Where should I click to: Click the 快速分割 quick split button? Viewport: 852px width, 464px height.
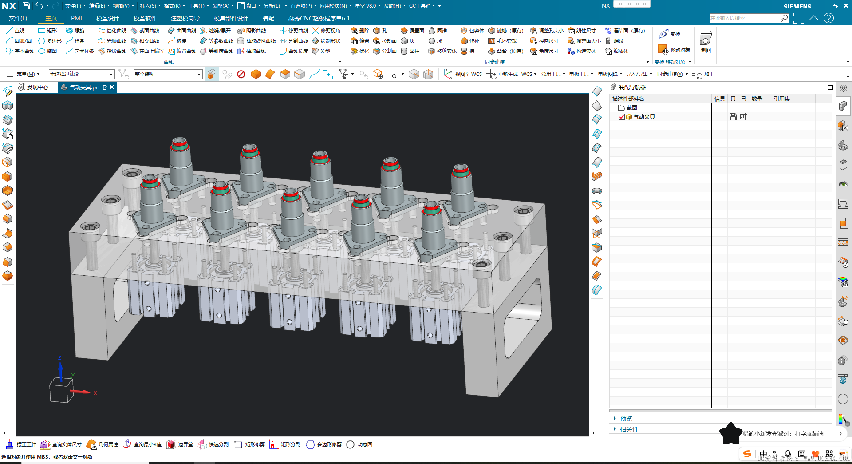coord(213,444)
